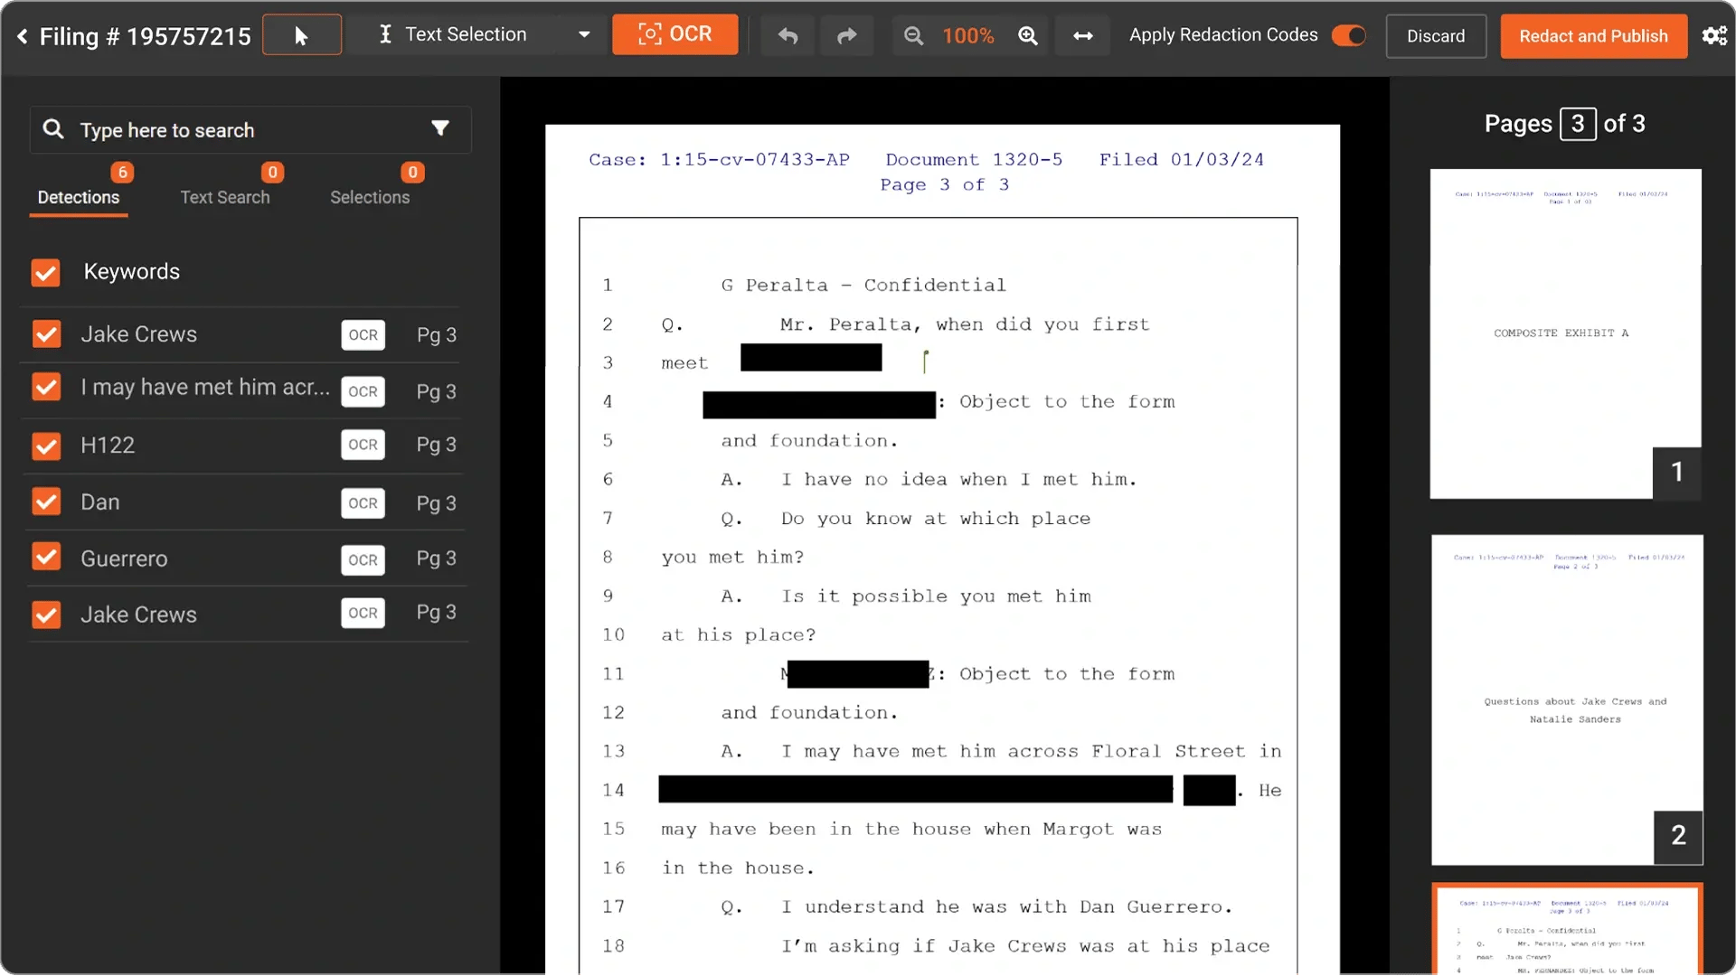Select the redaction box on line 3
This screenshot has width=1736, height=976.
811,358
